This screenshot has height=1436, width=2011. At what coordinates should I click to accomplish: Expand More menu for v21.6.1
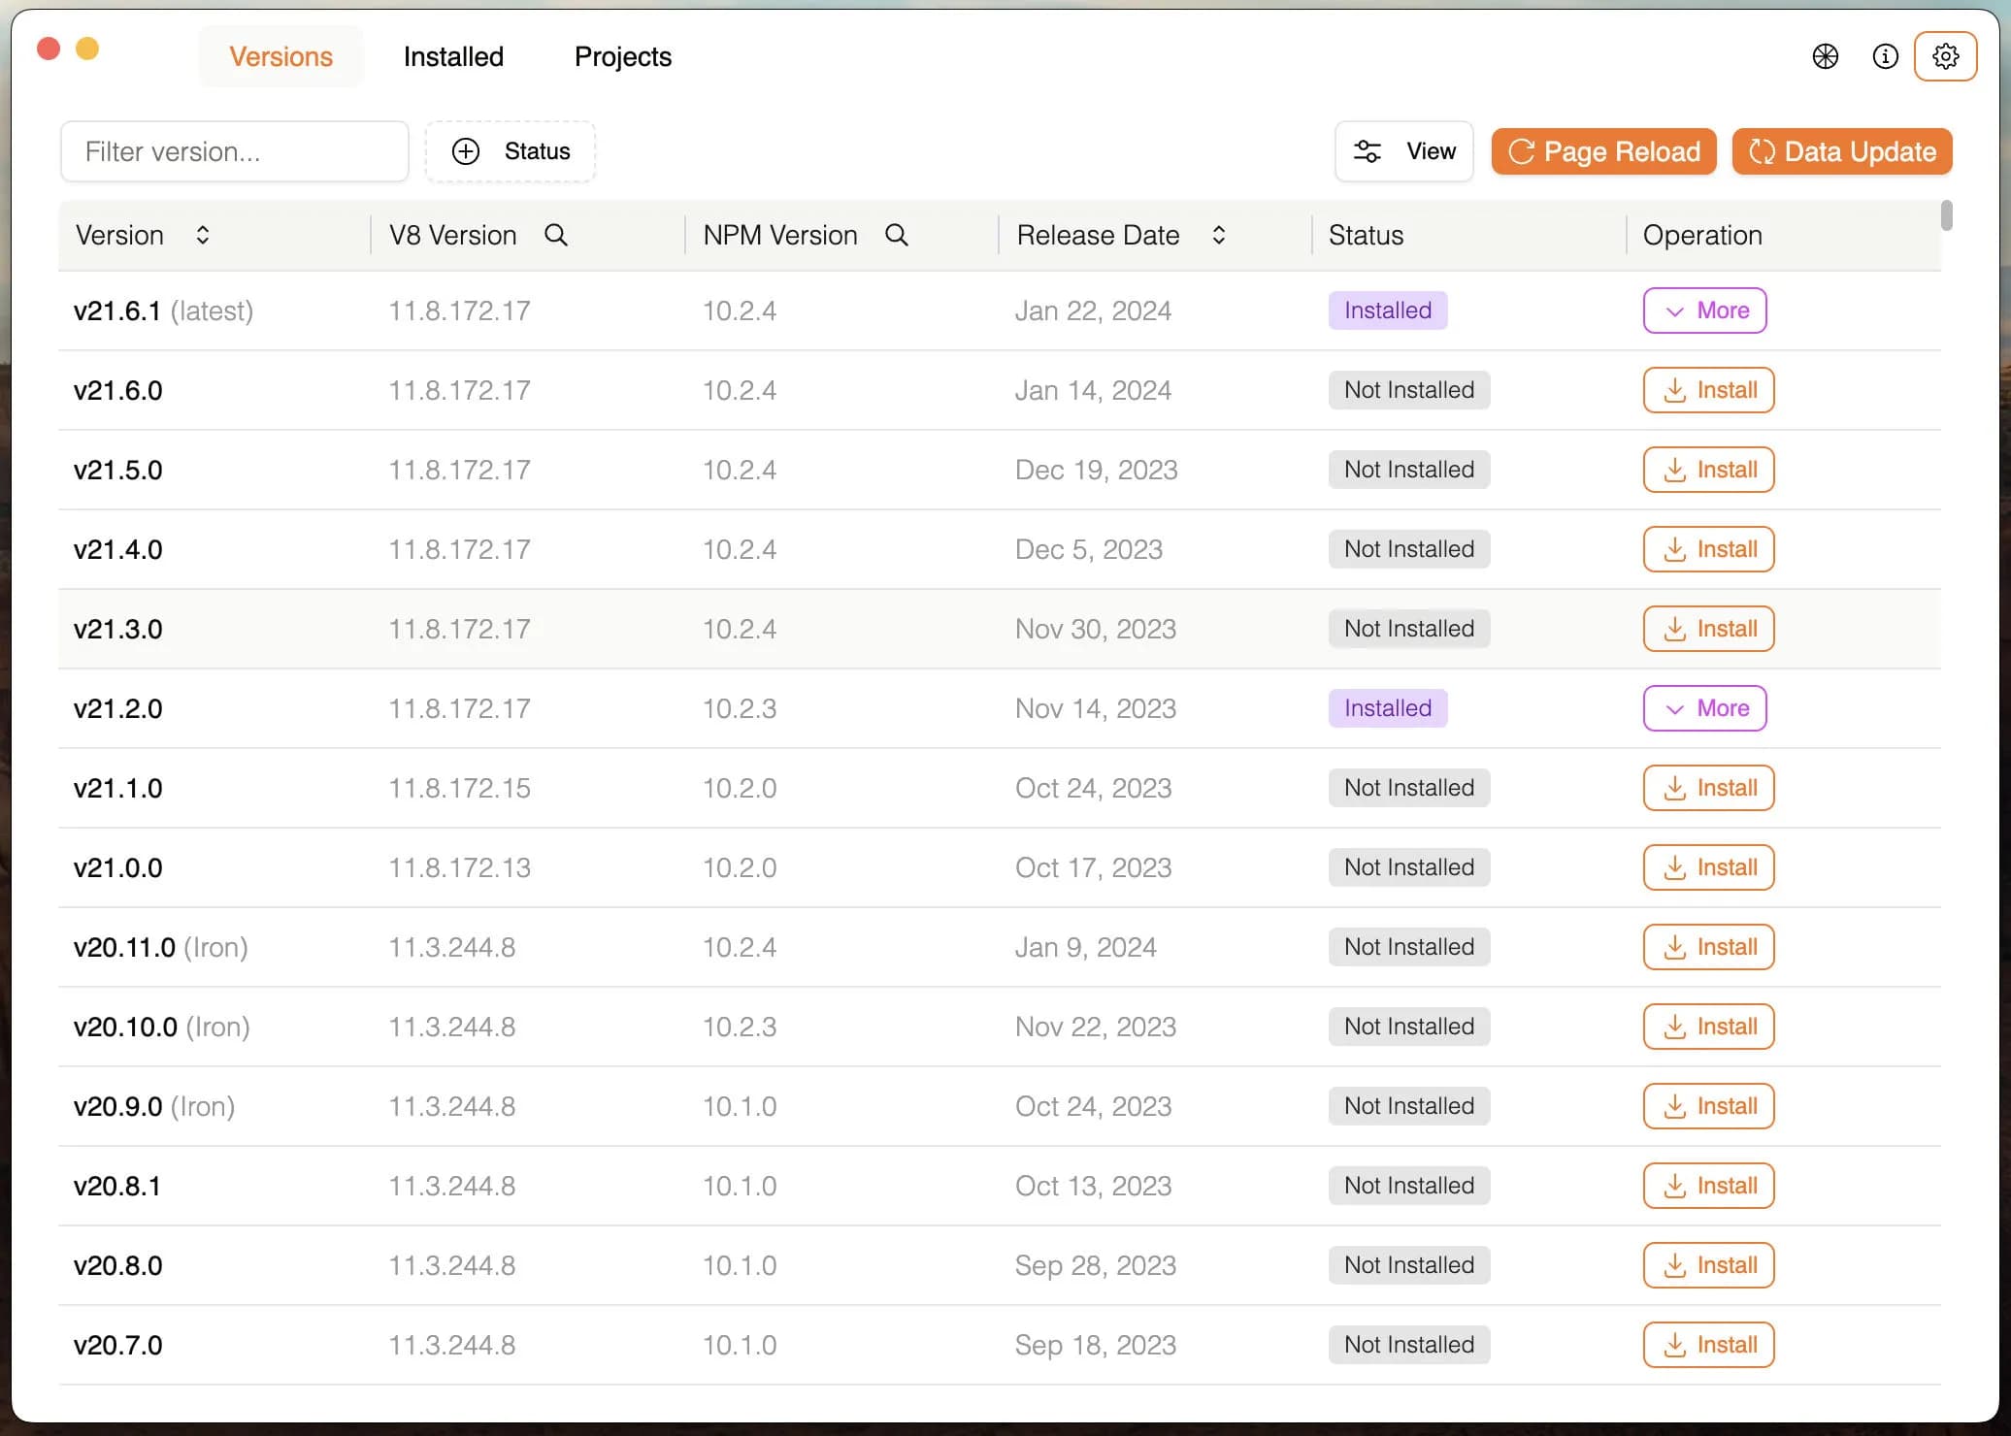pos(1704,310)
